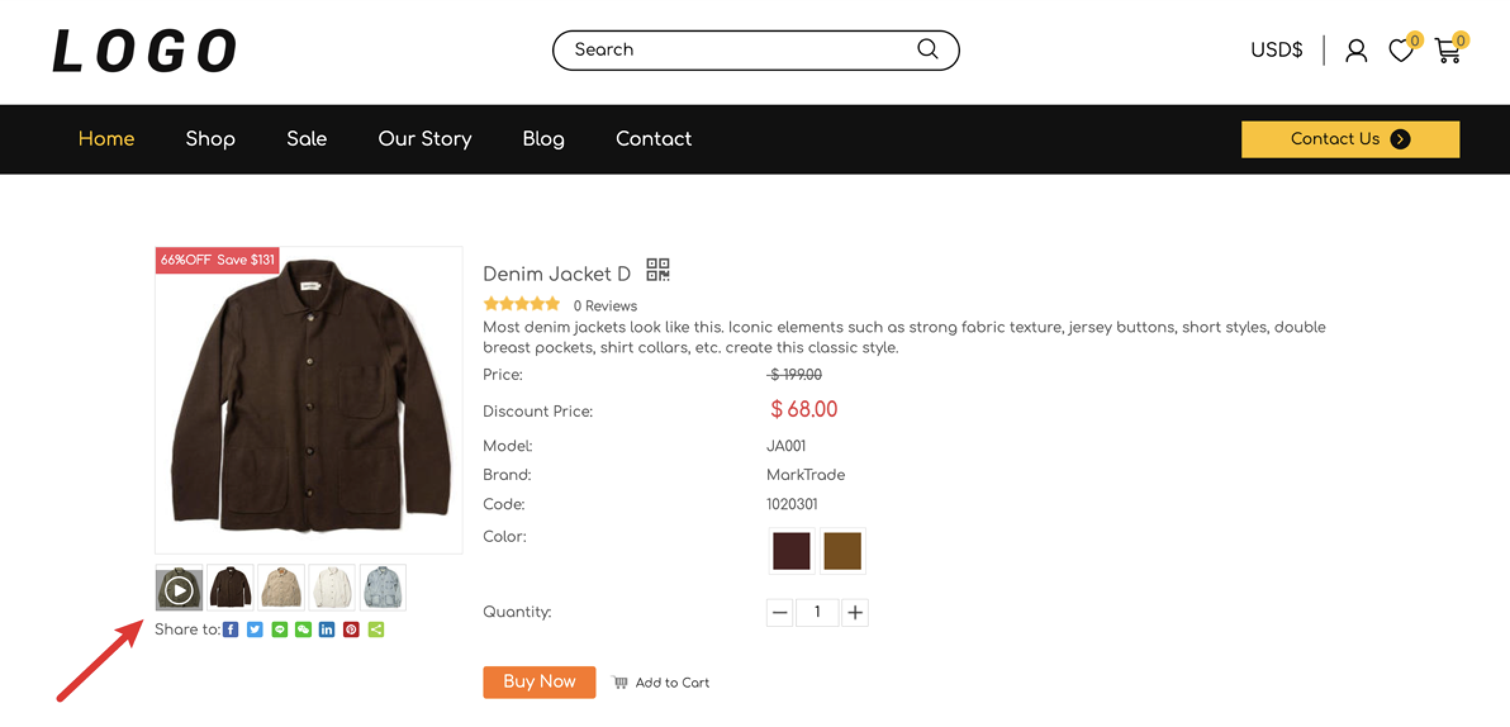Increase quantity with plus button
Image resolution: width=1510 pixels, height=727 pixels.
[x=855, y=612]
